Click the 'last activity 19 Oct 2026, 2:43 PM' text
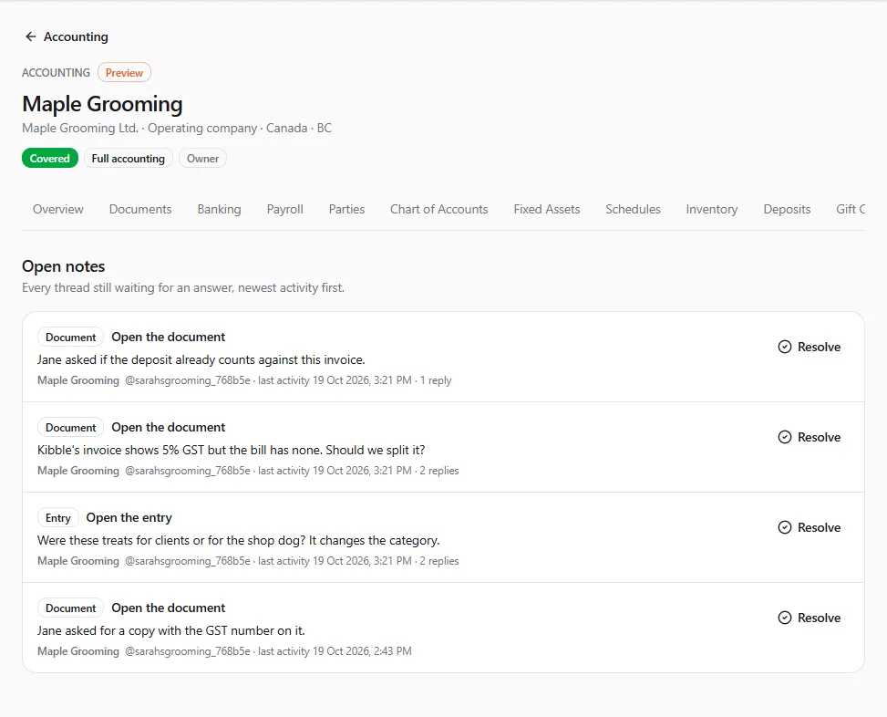The width and height of the screenshot is (887, 717). (x=335, y=651)
